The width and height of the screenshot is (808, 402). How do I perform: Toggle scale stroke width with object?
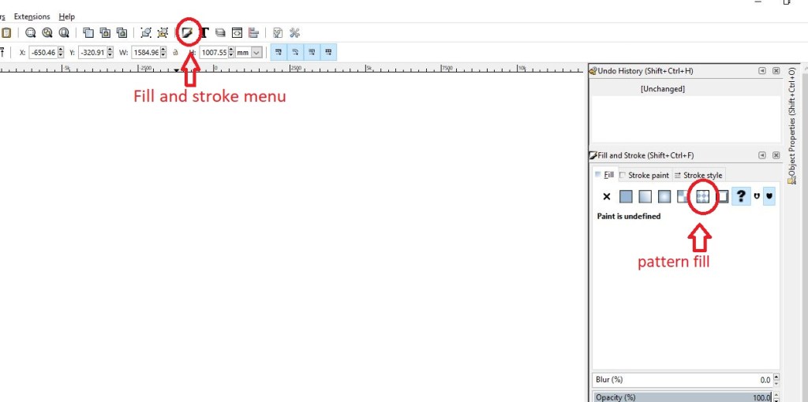click(x=279, y=52)
